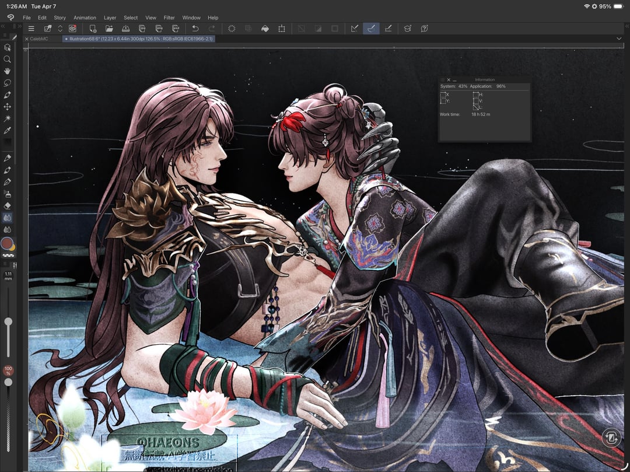Screen dimensions: 630x472
Task: Open the Filter menu
Action: point(169,18)
